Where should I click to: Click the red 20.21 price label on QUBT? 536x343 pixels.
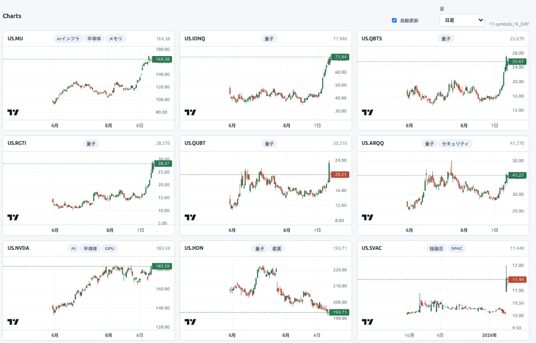click(340, 174)
